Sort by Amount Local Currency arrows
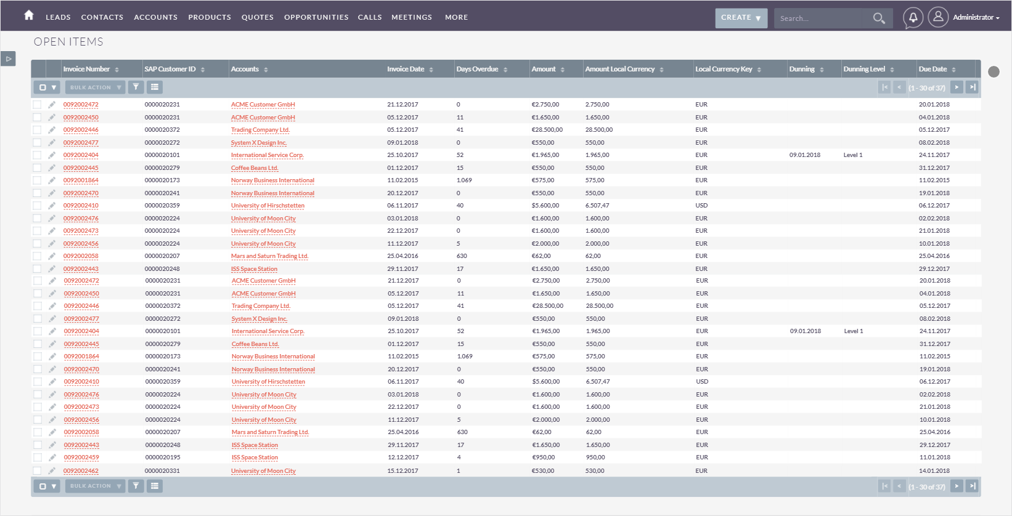Image resolution: width=1012 pixels, height=516 pixels. coord(661,70)
